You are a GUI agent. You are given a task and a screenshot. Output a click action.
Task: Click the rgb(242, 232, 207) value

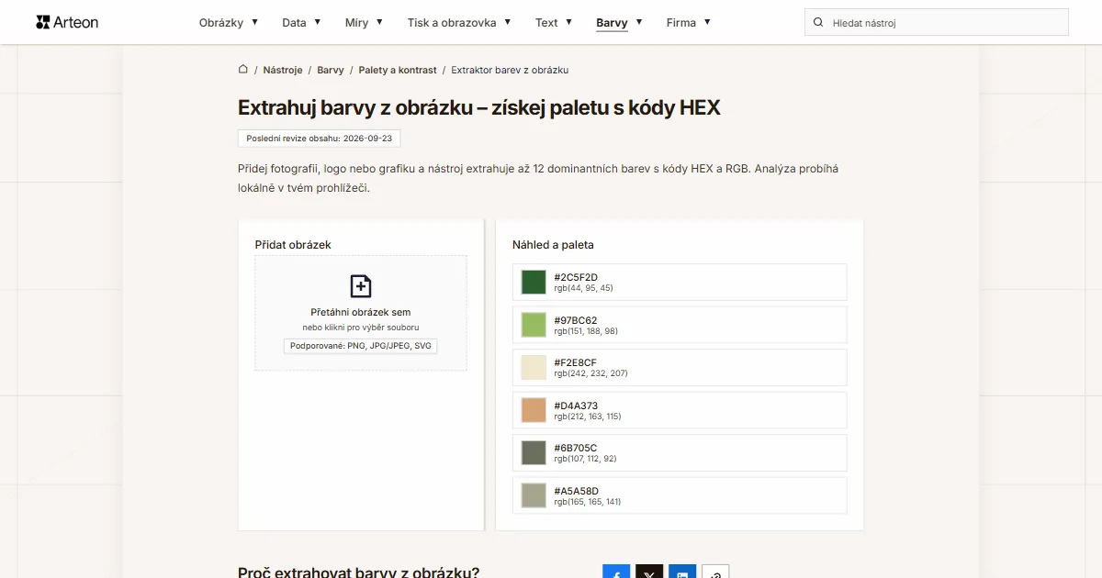[x=590, y=373]
